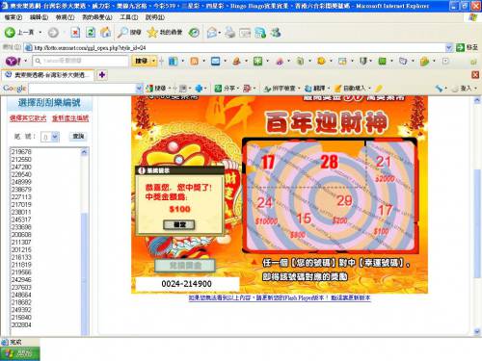Expand the Yahoo search button dropdown arrow
The height and width of the screenshot is (361, 482).
153,61
